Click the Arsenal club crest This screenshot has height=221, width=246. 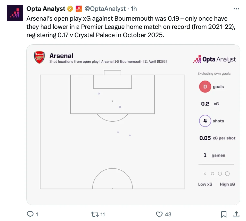(x=39, y=57)
